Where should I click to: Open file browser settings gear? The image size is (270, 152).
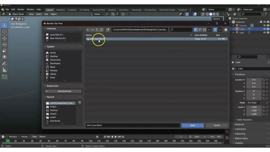pyautogui.click(x=226, y=30)
